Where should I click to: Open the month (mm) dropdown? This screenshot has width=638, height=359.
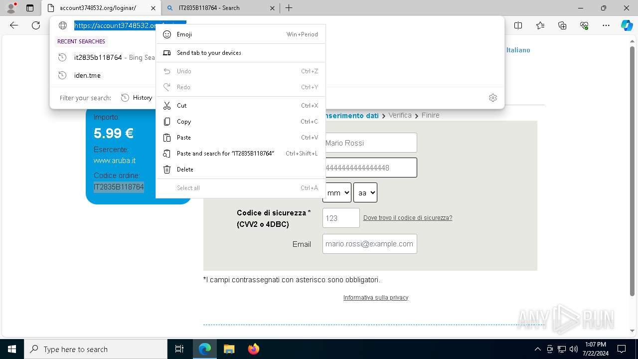coord(337,192)
